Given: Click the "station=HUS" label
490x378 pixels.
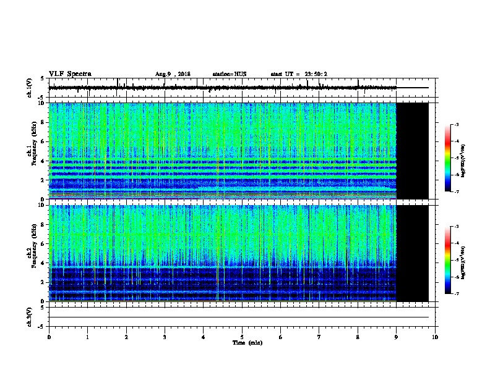Looking at the screenshot, I should (230, 74).
